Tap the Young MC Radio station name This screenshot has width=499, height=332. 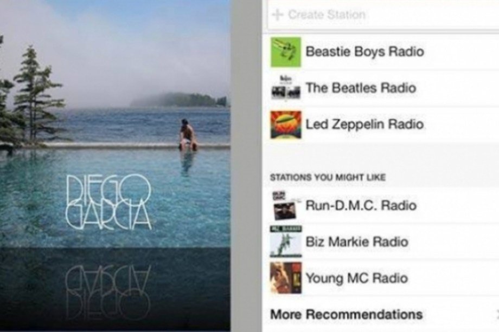pos(356,278)
